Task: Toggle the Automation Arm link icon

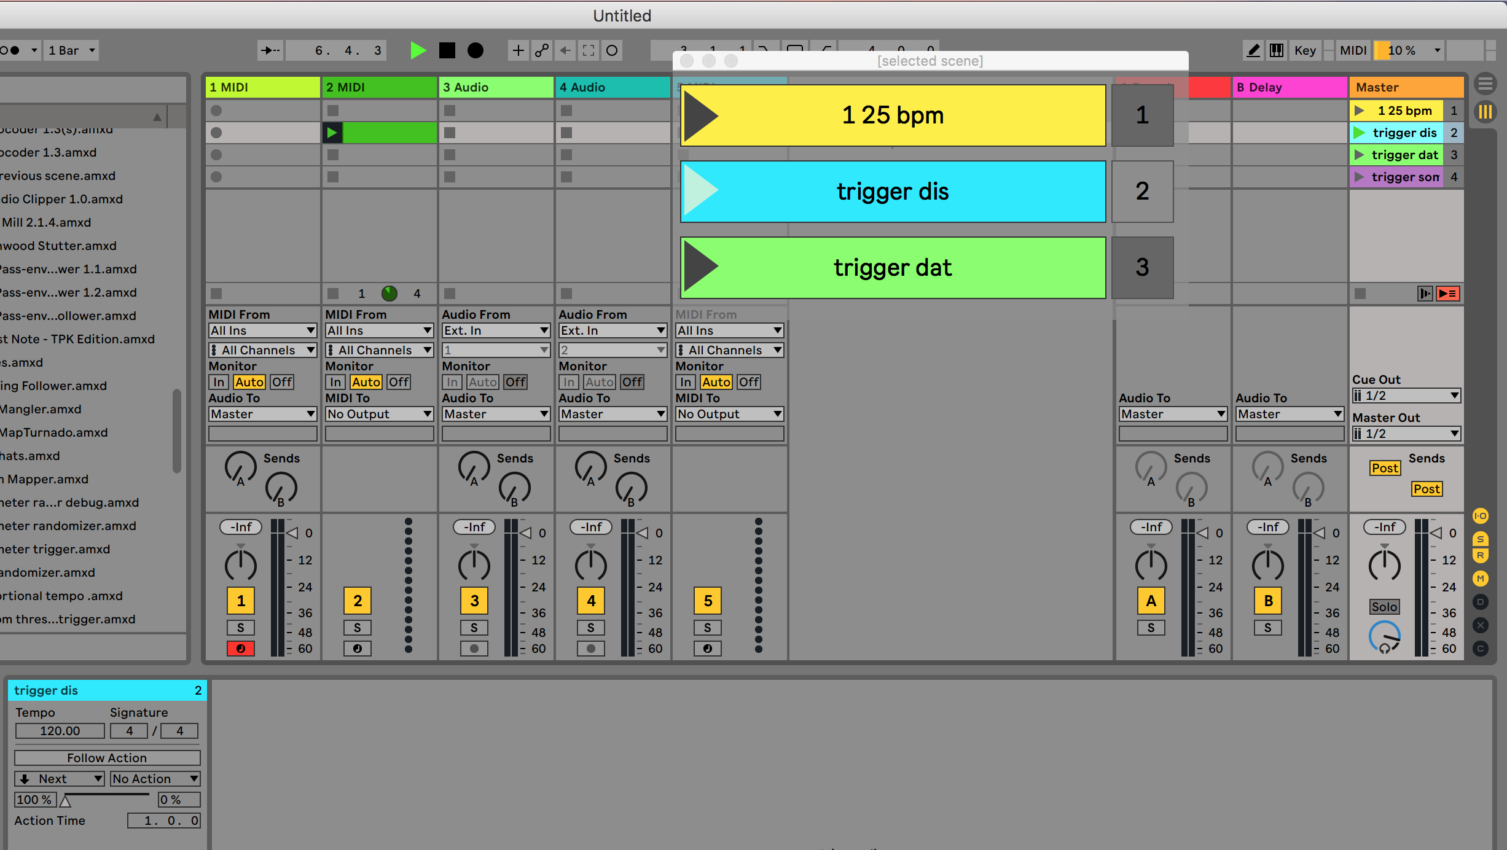Action: pyautogui.click(x=542, y=50)
